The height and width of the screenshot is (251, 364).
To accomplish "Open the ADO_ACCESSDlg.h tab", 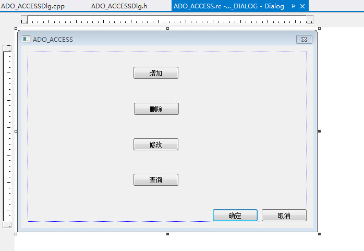I will click(x=119, y=6).
